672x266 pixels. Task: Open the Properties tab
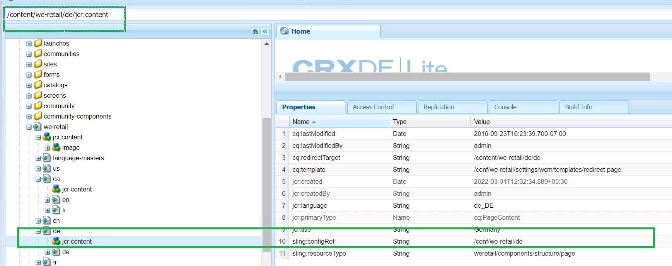click(x=311, y=107)
